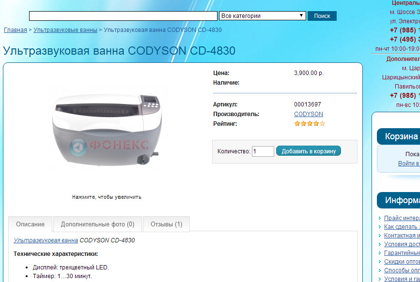Screen dimensions: 420x282
Task: Click the fifth empty rating star
Action: coord(322,124)
